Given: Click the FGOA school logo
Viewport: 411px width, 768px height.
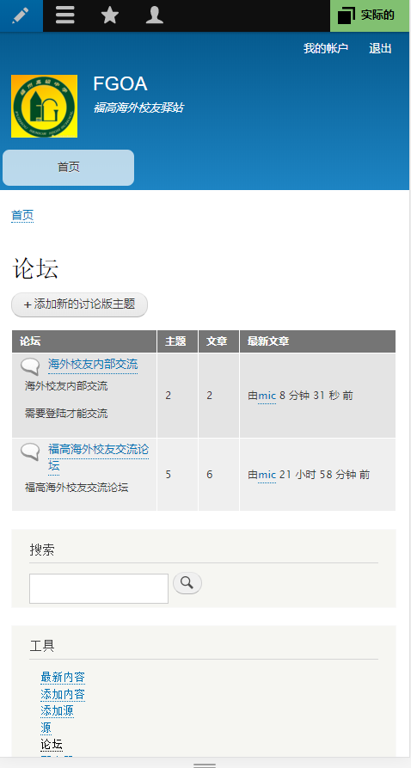Looking at the screenshot, I should coord(44,107).
